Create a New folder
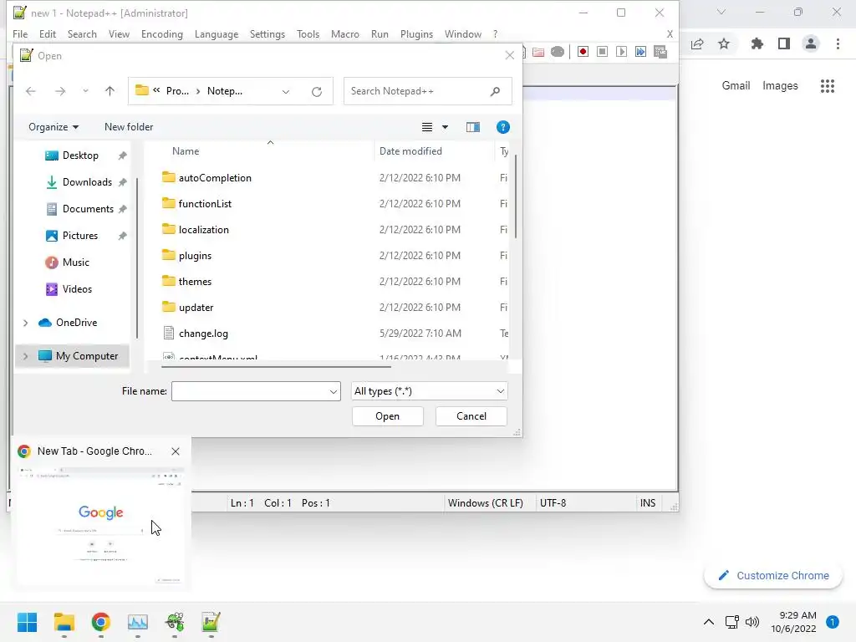Image resolution: width=856 pixels, height=642 pixels. (x=129, y=127)
